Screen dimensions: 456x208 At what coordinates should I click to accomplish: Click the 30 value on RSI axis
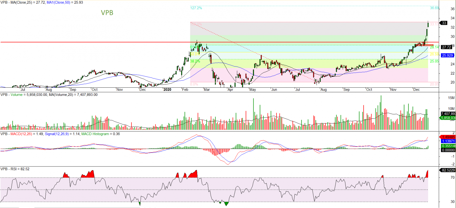453,202
